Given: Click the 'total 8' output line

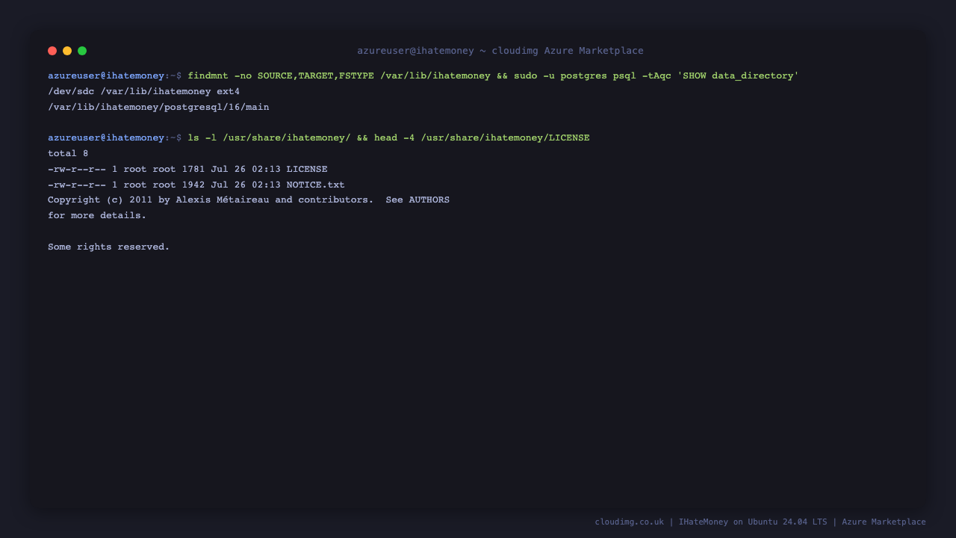Looking at the screenshot, I should point(68,153).
